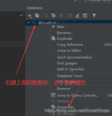Click the Stop square toolbar icon
The height and width of the screenshot is (116, 112).
61,16
